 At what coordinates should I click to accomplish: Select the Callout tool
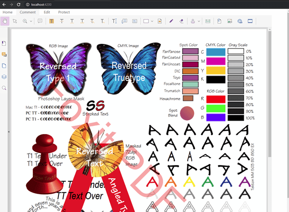coord(124,21)
